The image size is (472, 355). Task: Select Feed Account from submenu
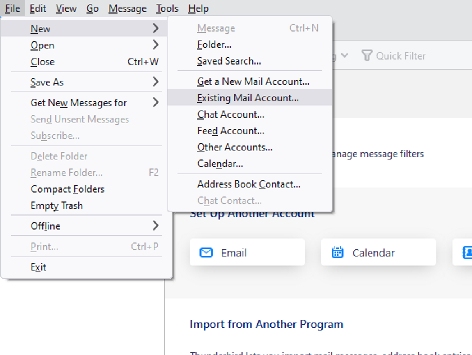pyautogui.click(x=231, y=131)
